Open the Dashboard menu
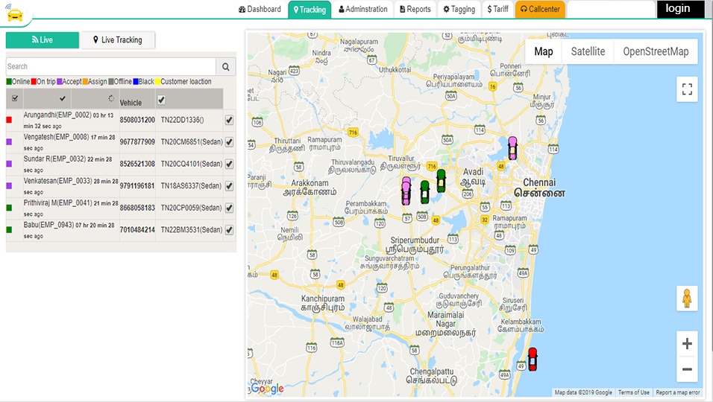Screen dimensions: 713x402 tap(260, 9)
